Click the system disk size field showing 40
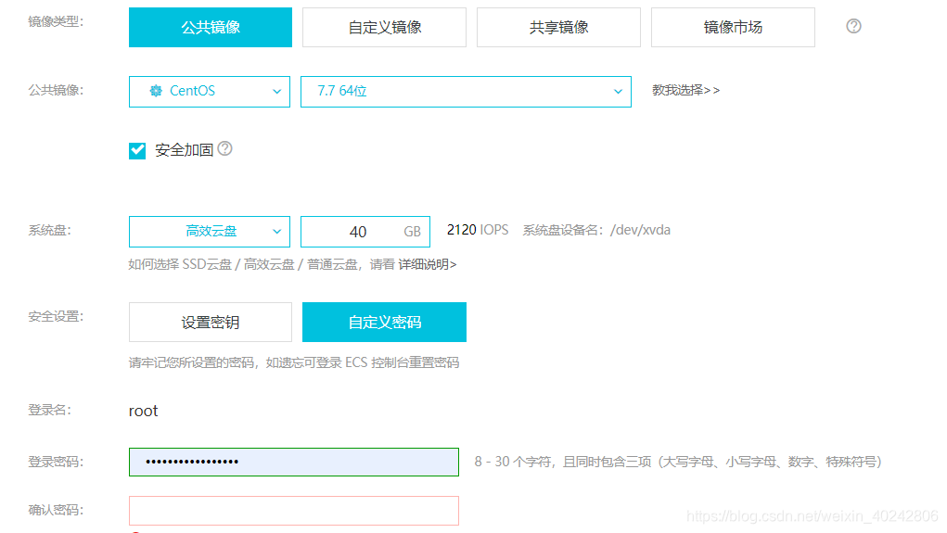The height and width of the screenshot is (533, 947). (365, 231)
